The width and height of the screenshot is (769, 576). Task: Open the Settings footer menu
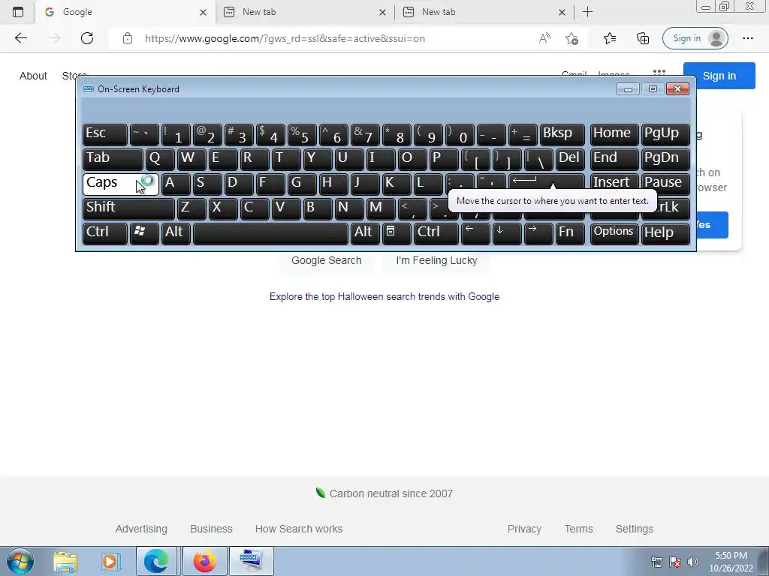[635, 529]
